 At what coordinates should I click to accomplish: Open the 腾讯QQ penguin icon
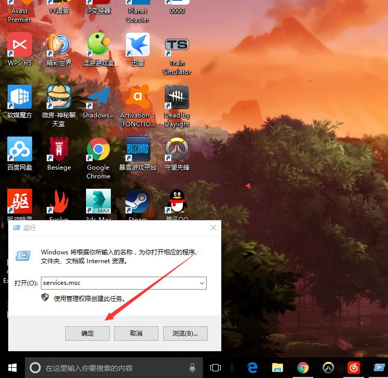[x=177, y=201]
